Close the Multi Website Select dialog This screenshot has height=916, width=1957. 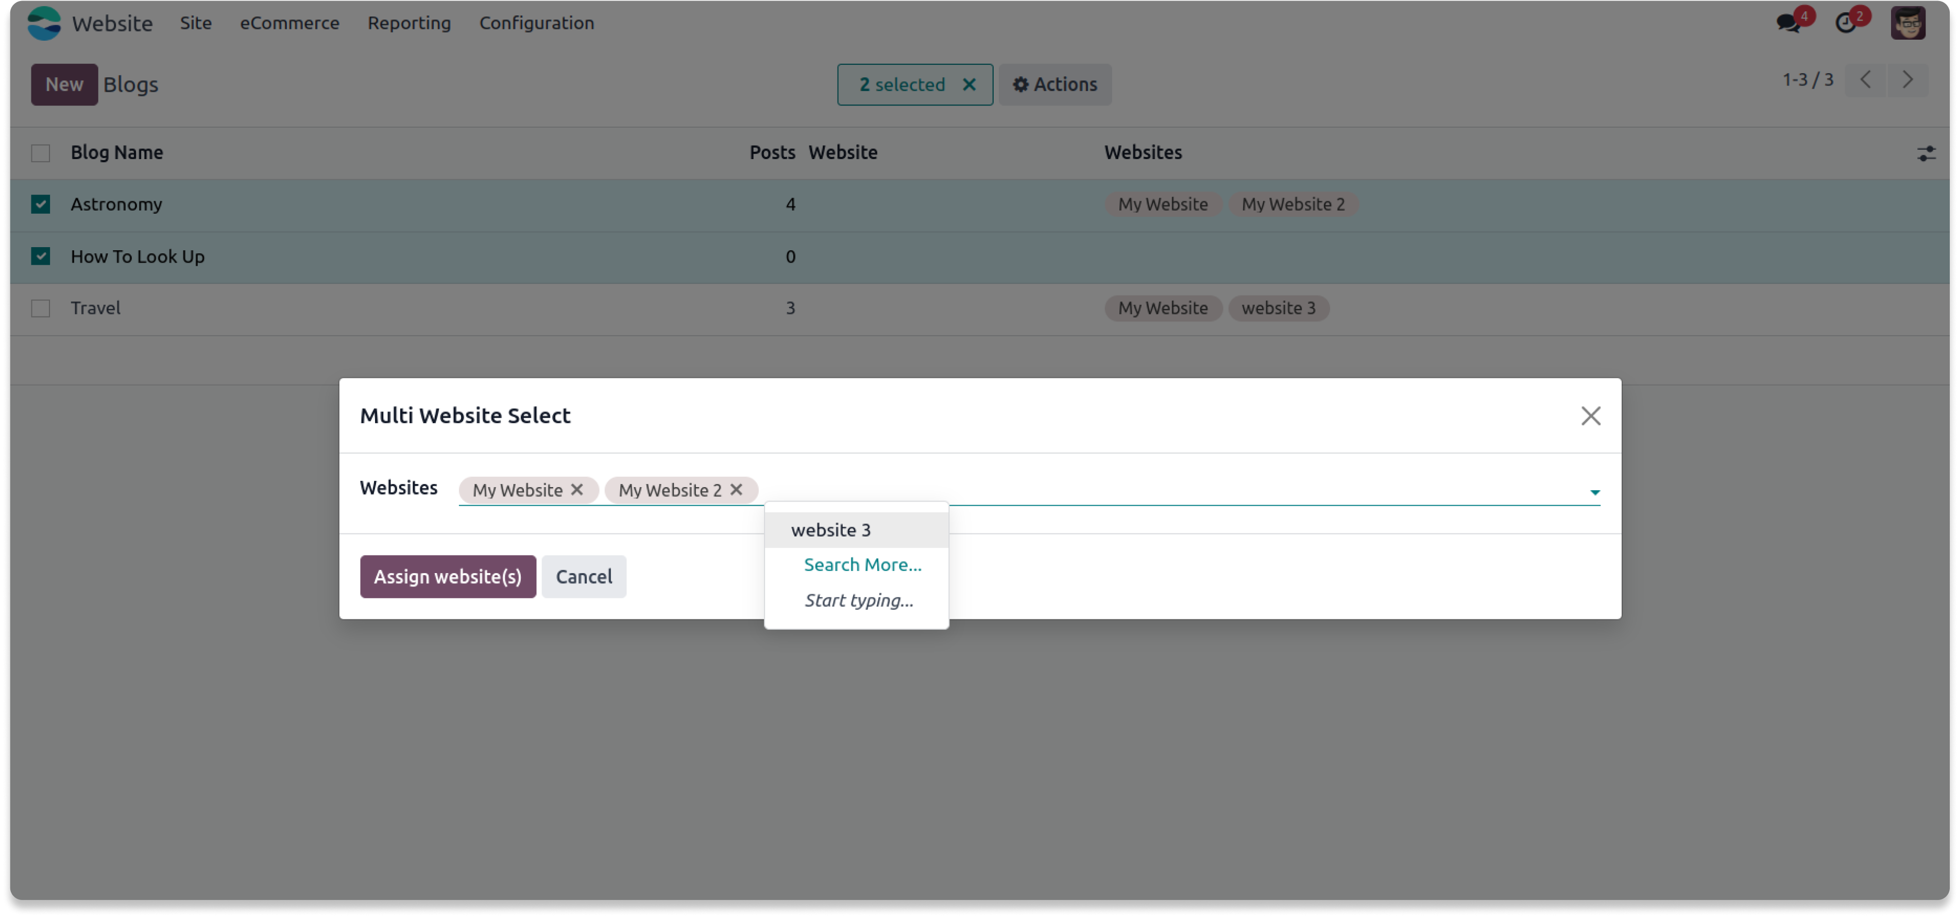(x=1590, y=416)
